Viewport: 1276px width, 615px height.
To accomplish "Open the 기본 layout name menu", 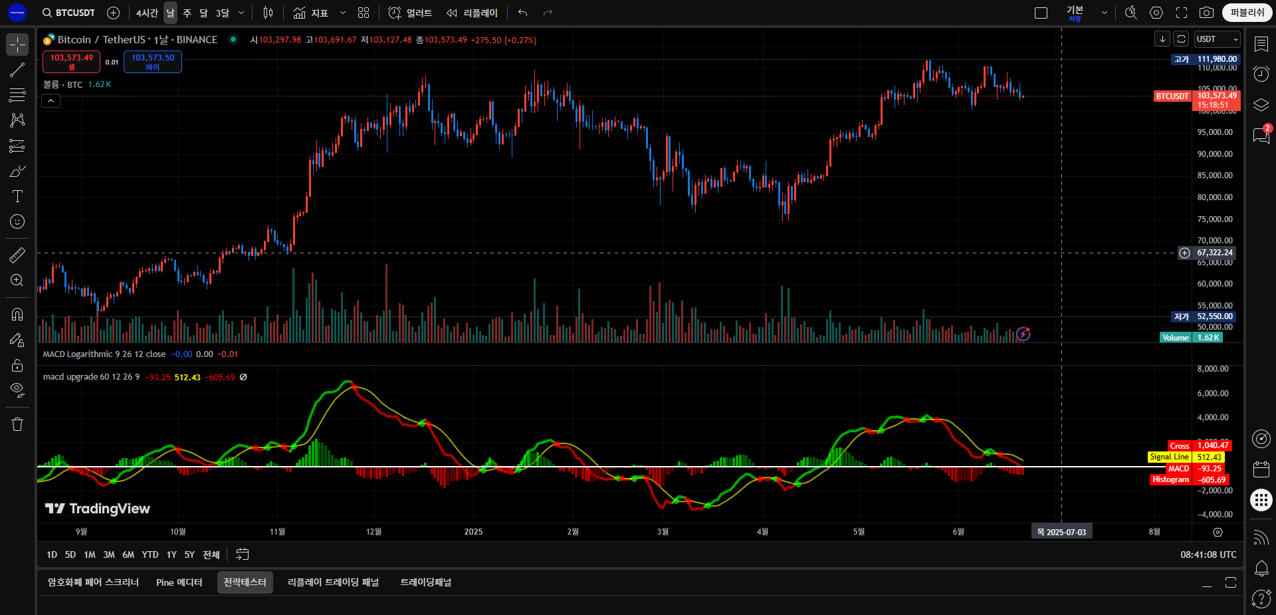I will click(1075, 13).
